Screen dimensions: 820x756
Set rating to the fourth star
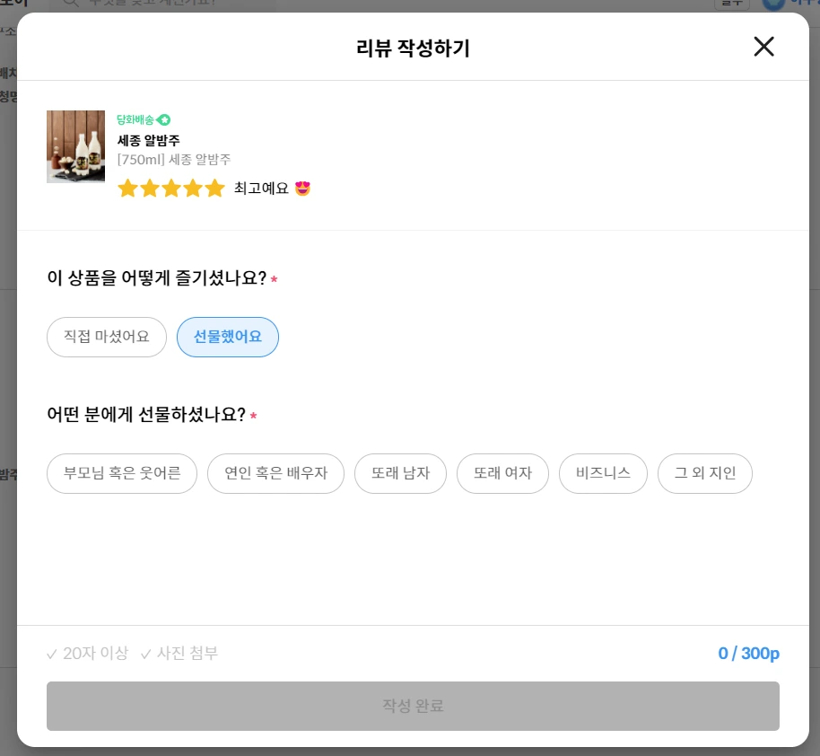click(x=193, y=188)
